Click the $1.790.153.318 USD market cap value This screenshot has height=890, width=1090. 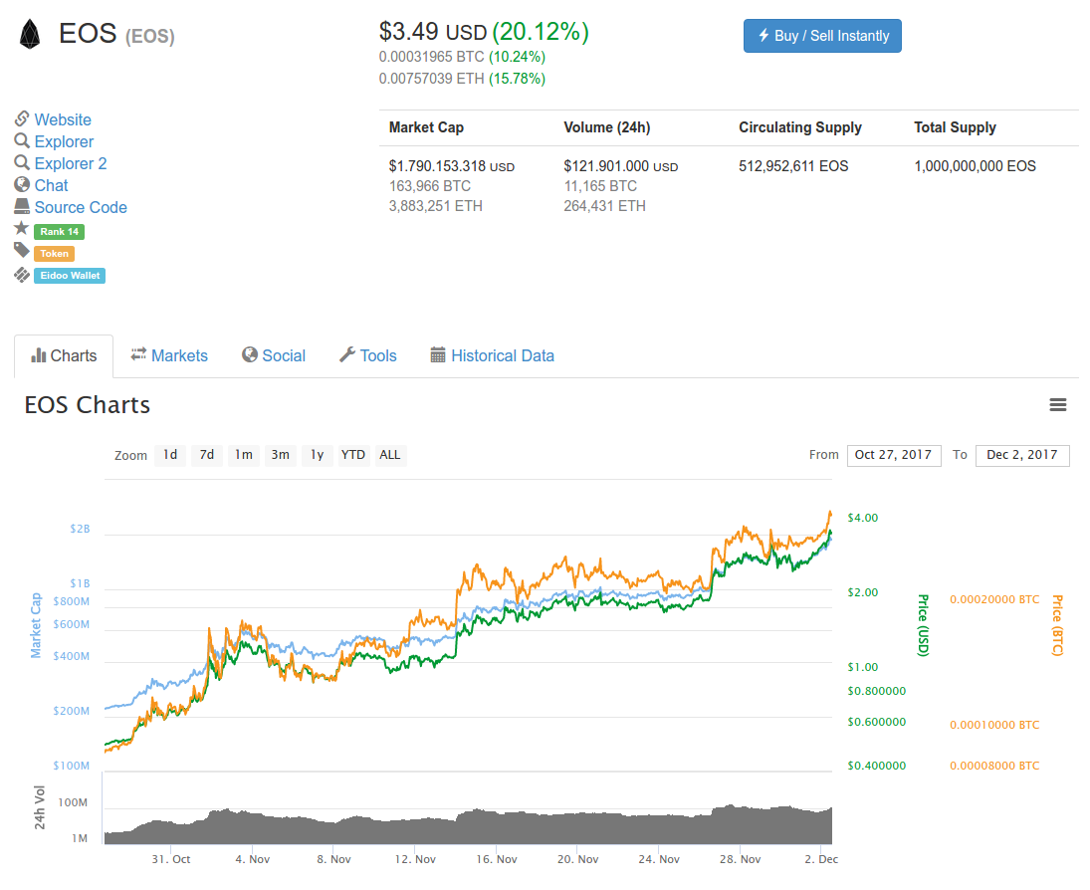(x=452, y=166)
